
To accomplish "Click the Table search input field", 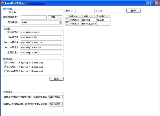I will 115,11.
